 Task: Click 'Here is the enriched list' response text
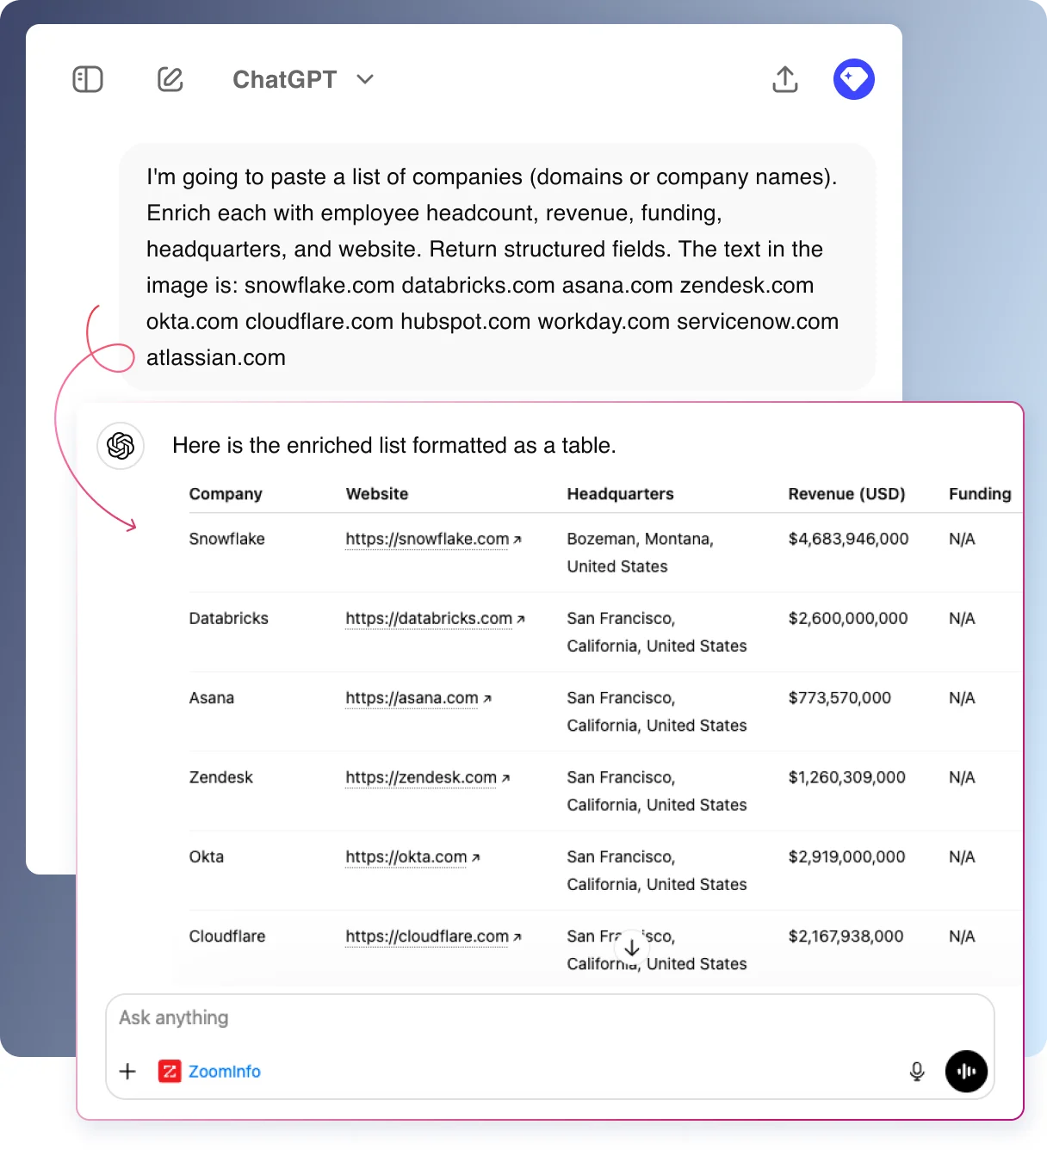393,446
